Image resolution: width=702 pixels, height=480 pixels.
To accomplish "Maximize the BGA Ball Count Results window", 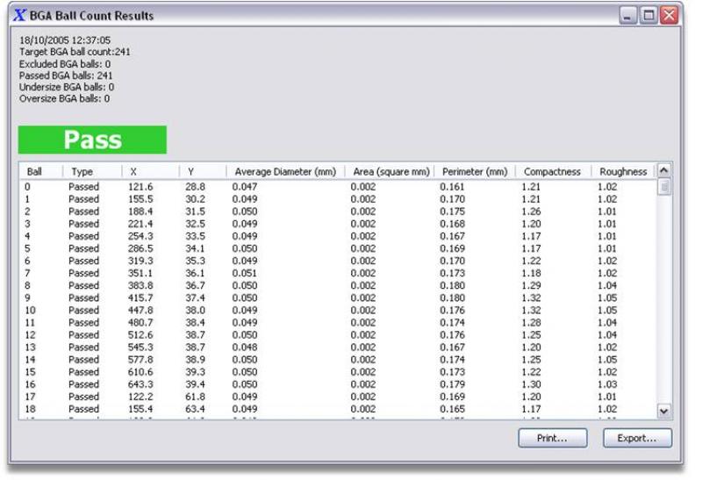I will [648, 16].
